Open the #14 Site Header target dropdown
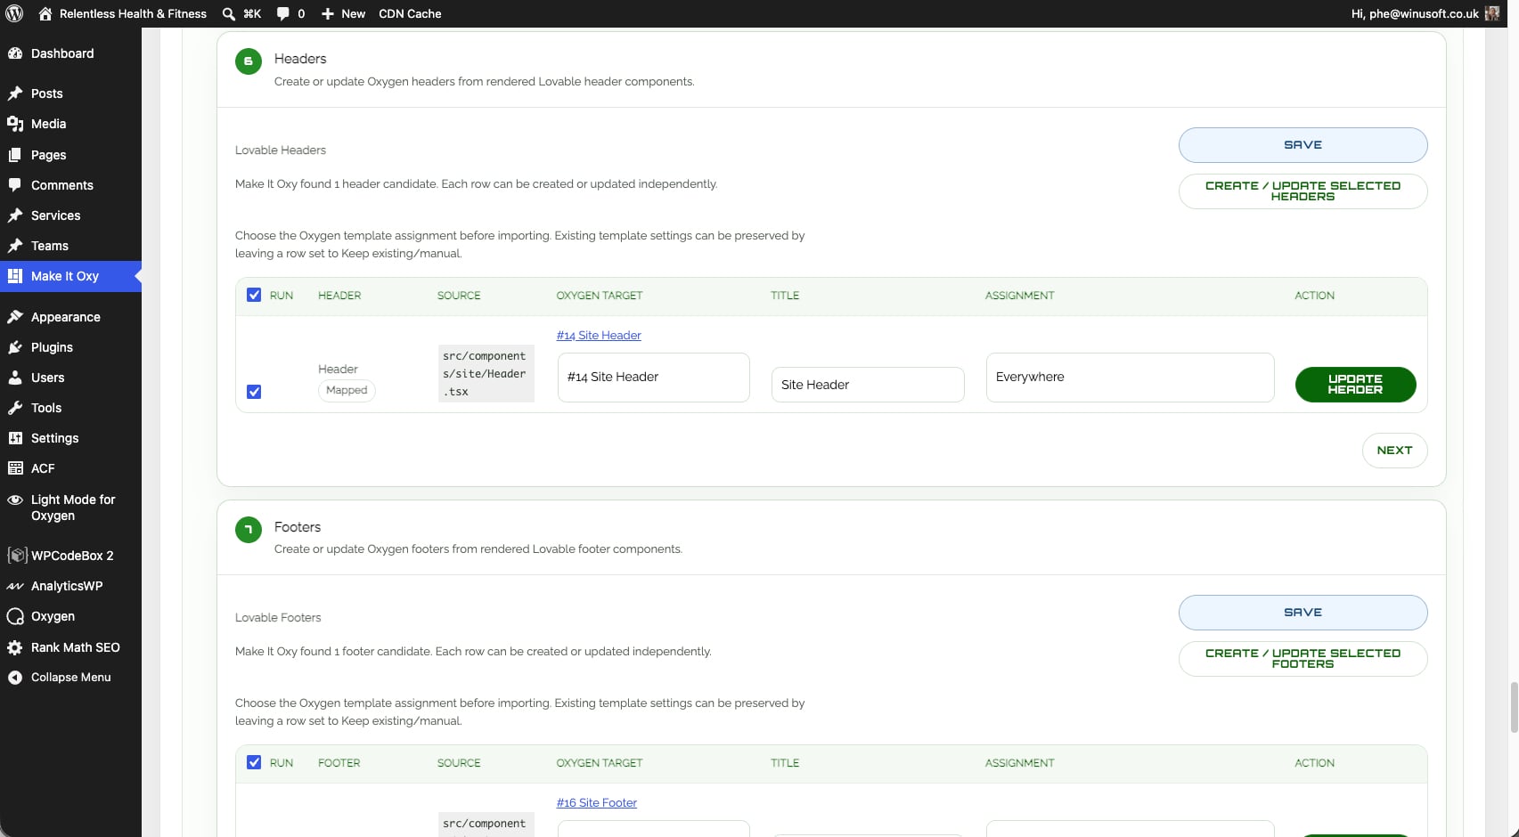The height and width of the screenshot is (837, 1519). 654,378
